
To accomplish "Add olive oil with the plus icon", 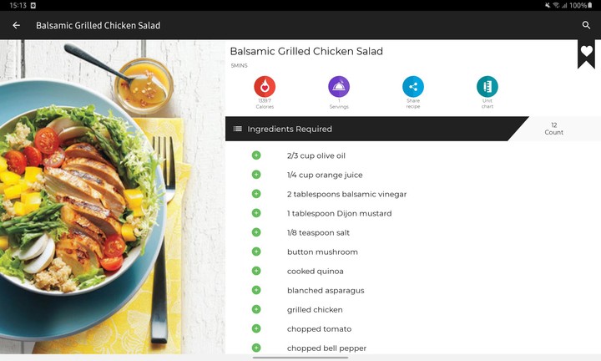I will (256, 155).
